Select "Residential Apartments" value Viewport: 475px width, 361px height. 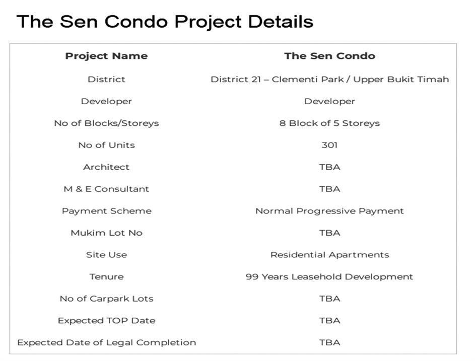pyautogui.click(x=329, y=255)
